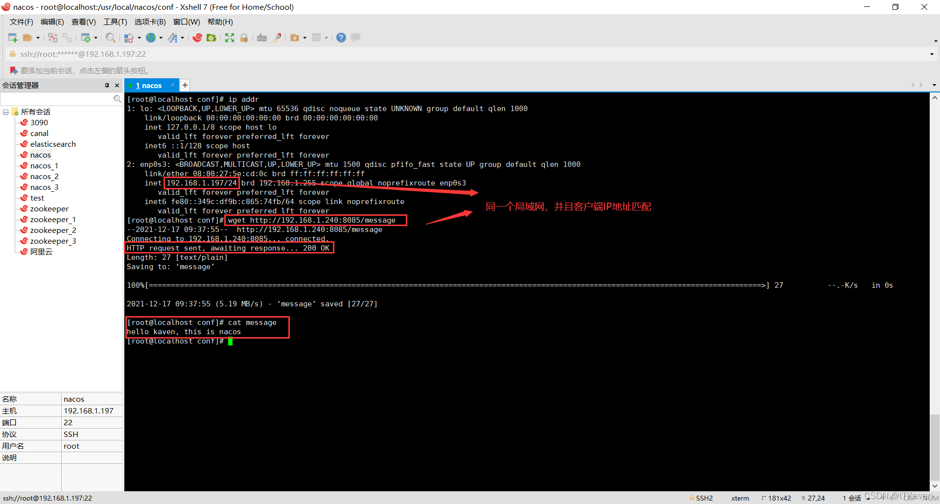Click the red flag add-session arrow button
The image size is (940, 504).
13,70
